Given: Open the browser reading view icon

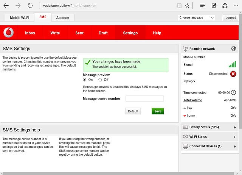Looking at the screenshot, I should click(x=179, y=6).
